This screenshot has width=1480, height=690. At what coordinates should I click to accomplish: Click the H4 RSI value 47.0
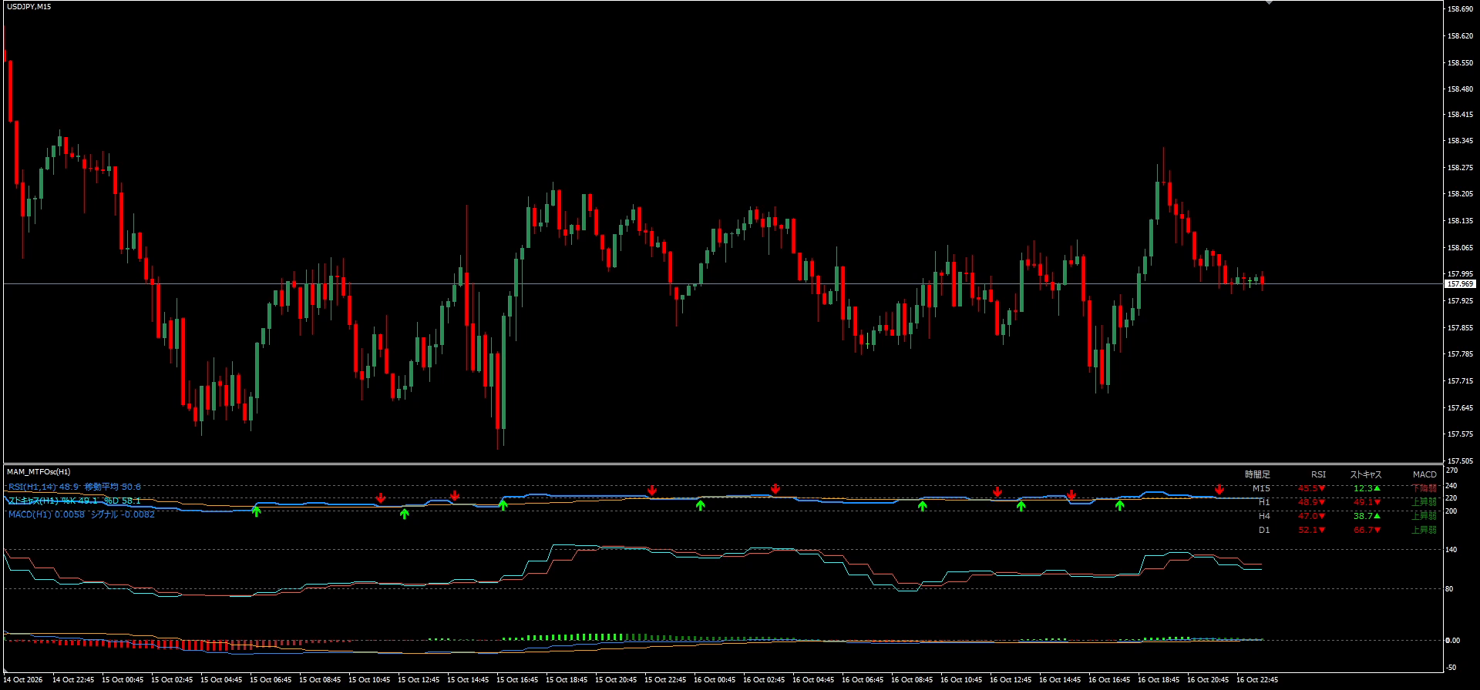coord(1311,516)
